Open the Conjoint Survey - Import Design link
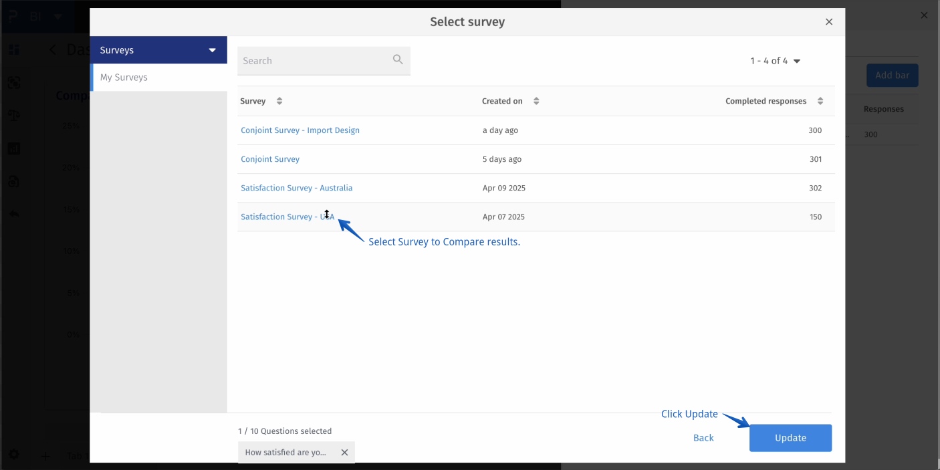 (300, 130)
